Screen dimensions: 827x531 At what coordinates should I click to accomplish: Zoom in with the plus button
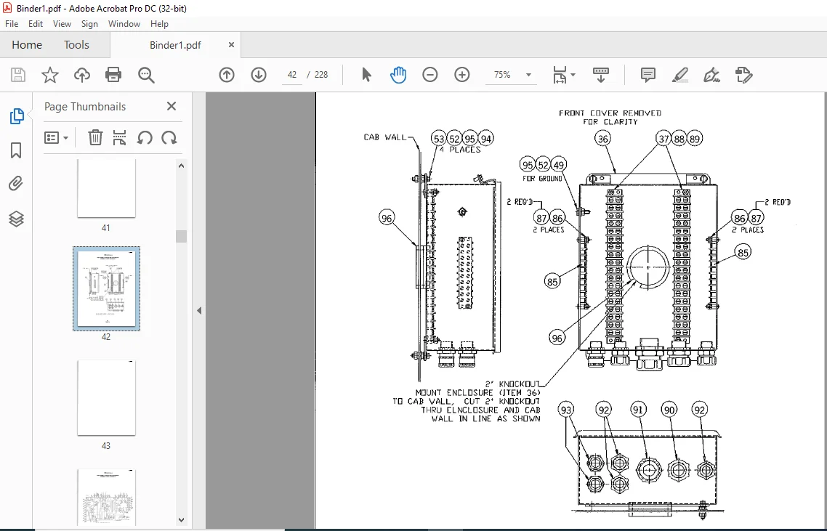coord(462,75)
